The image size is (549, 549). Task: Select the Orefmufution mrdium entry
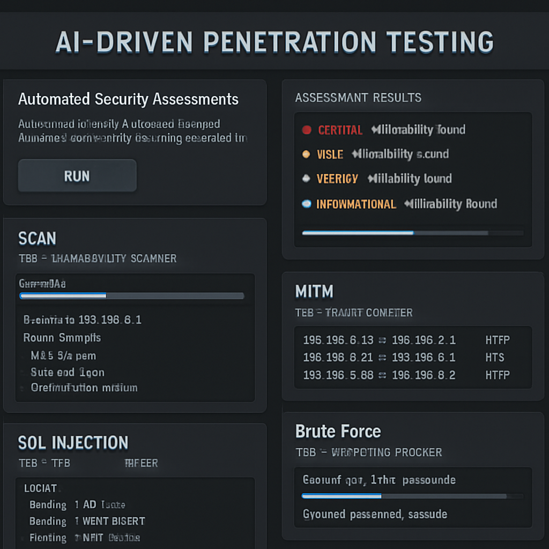pyautogui.click(x=84, y=388)
